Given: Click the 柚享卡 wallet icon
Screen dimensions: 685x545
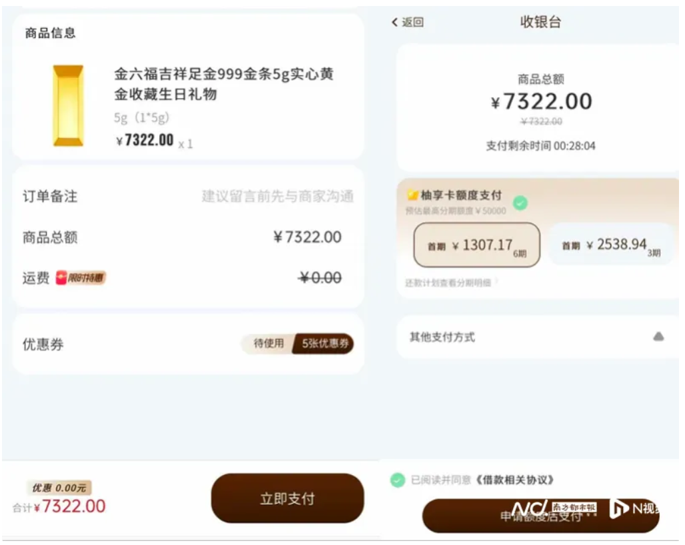Looking at the screenshot, I should [x=412, y=195].
